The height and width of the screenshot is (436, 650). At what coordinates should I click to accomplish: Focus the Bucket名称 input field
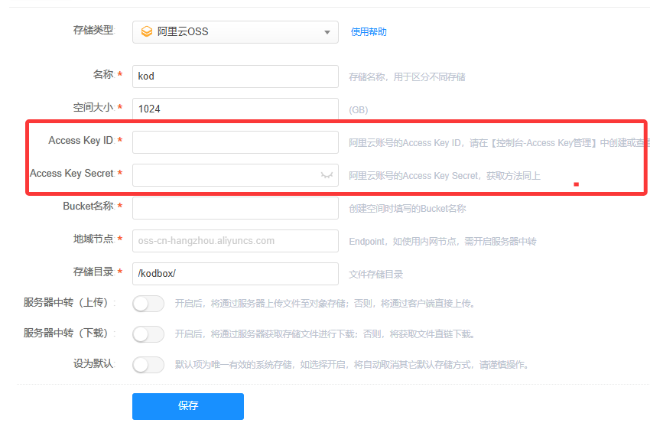pyautogui.click(x=235, y=208)
